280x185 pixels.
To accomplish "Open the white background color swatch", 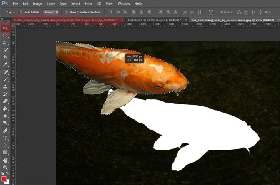I will point(7,182).
